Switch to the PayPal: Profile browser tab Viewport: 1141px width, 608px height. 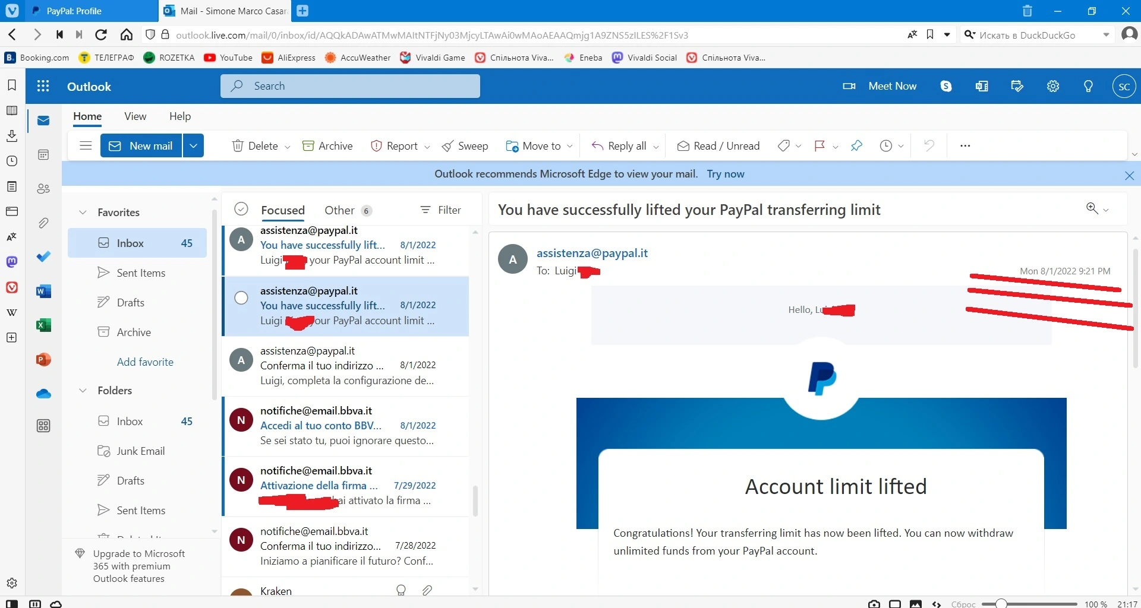[92, 11]
